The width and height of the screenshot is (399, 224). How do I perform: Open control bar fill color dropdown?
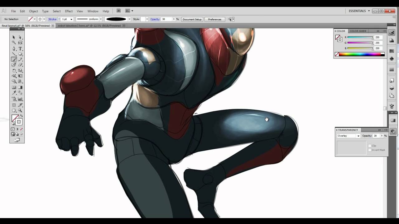(34, 19)
